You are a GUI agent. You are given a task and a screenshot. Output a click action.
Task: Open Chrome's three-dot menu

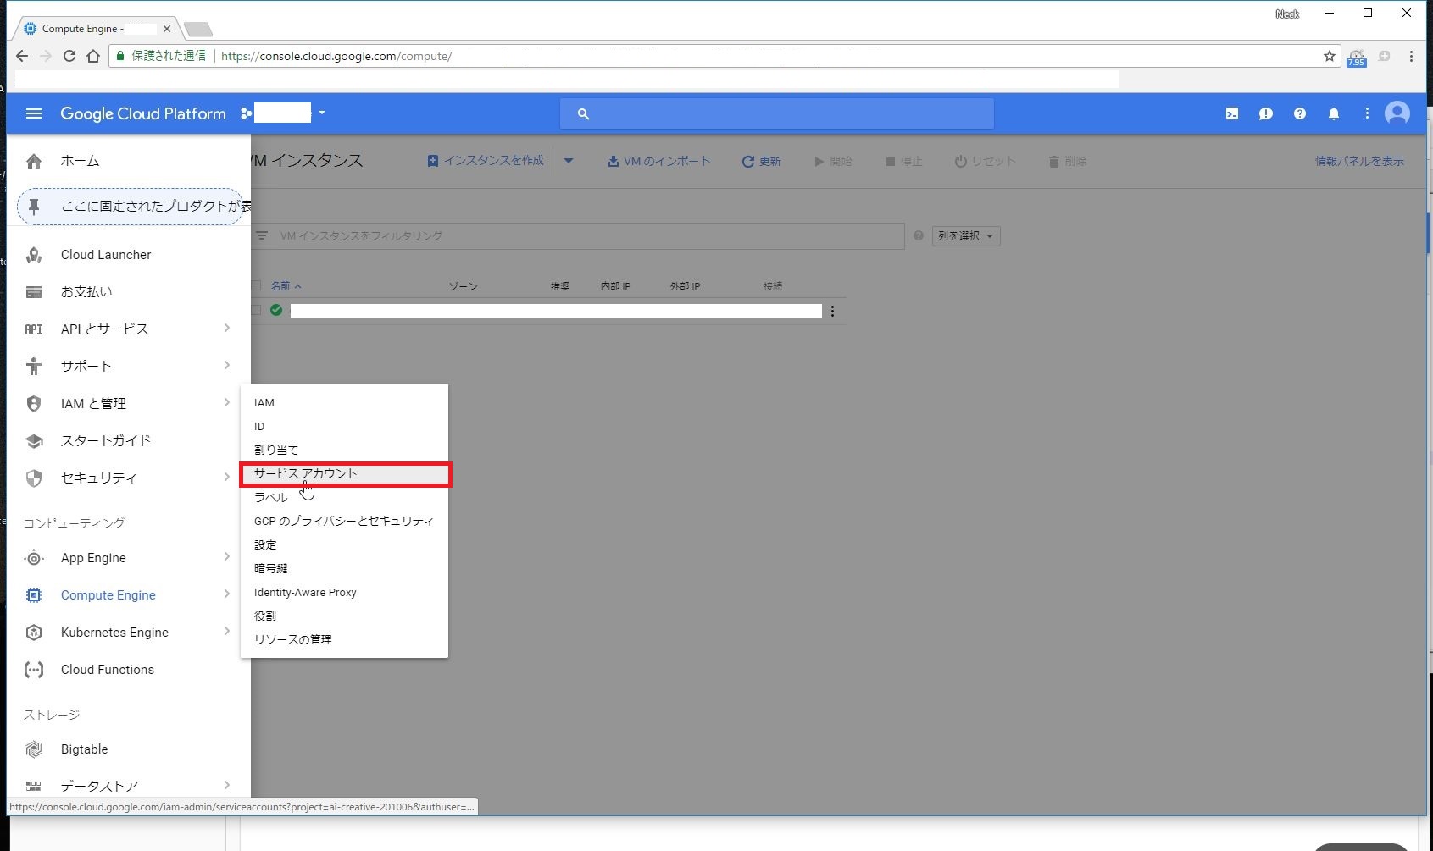click(1411, 56)
